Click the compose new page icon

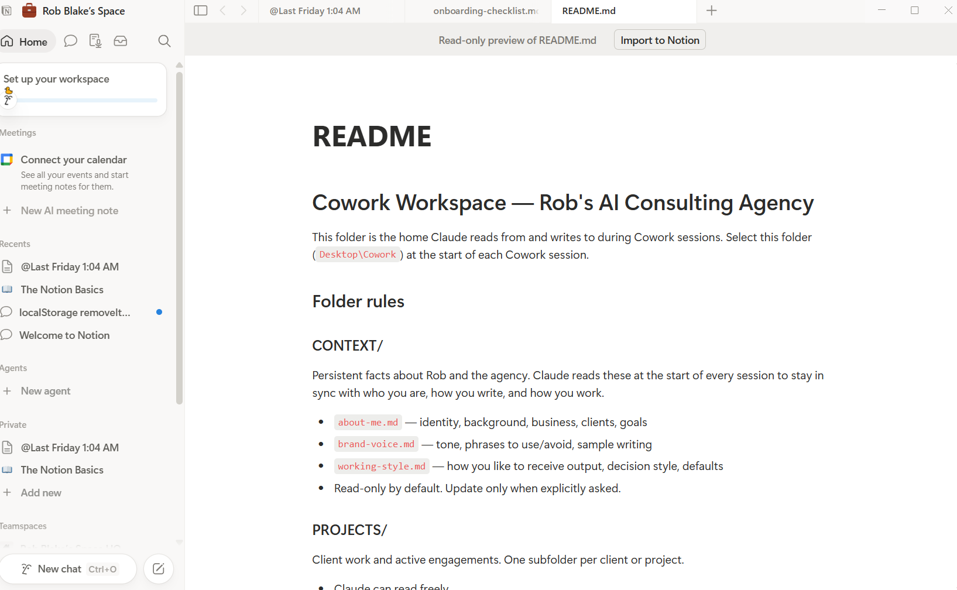[x=159, y=569]
